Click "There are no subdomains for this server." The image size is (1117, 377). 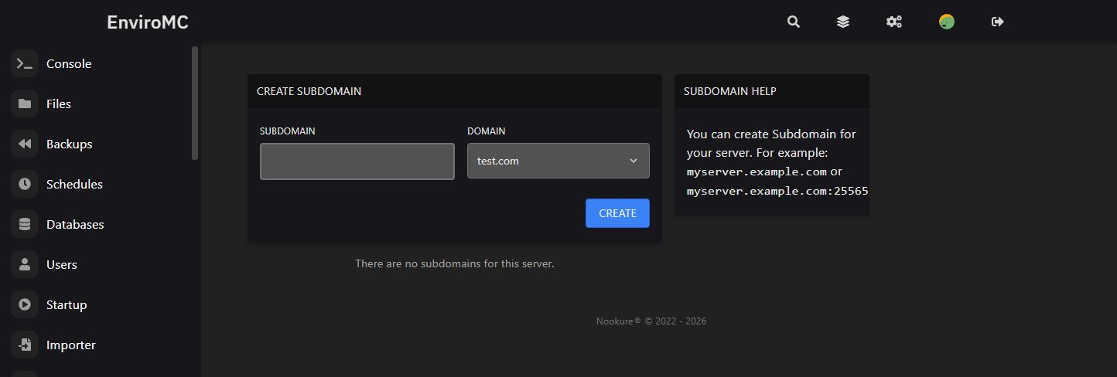click(455, 263)
